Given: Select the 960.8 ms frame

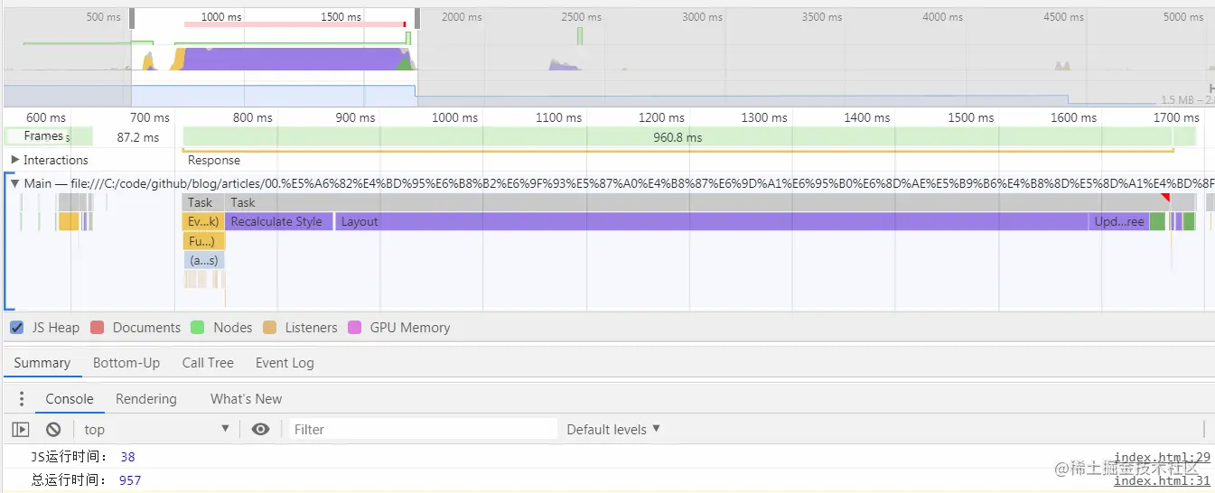Looking at the screenshot, I should 678,137.
